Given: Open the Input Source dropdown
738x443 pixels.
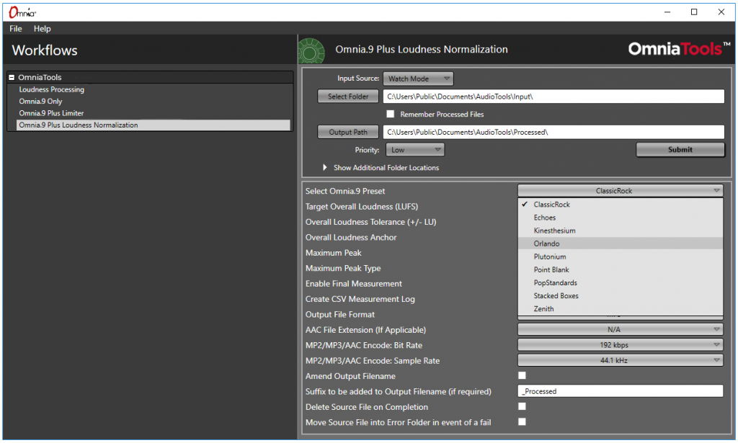Looking at the screenshot, I should (419, 79).
